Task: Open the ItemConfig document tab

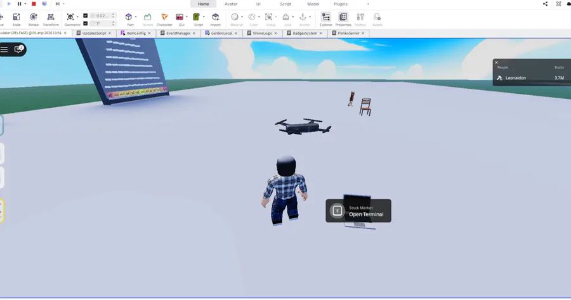Action: [136, 33]
